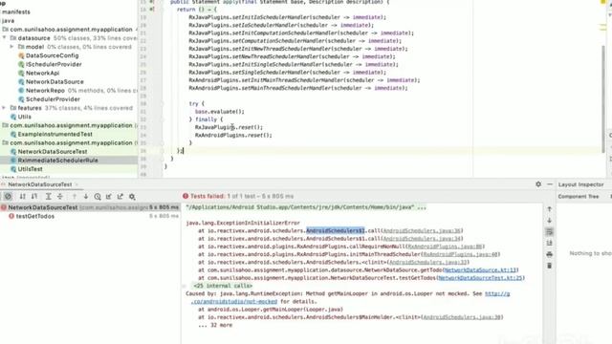612x344 pixels.
Task: Open DataSourceConfig in project tree
Action: (x=52, y=55)
